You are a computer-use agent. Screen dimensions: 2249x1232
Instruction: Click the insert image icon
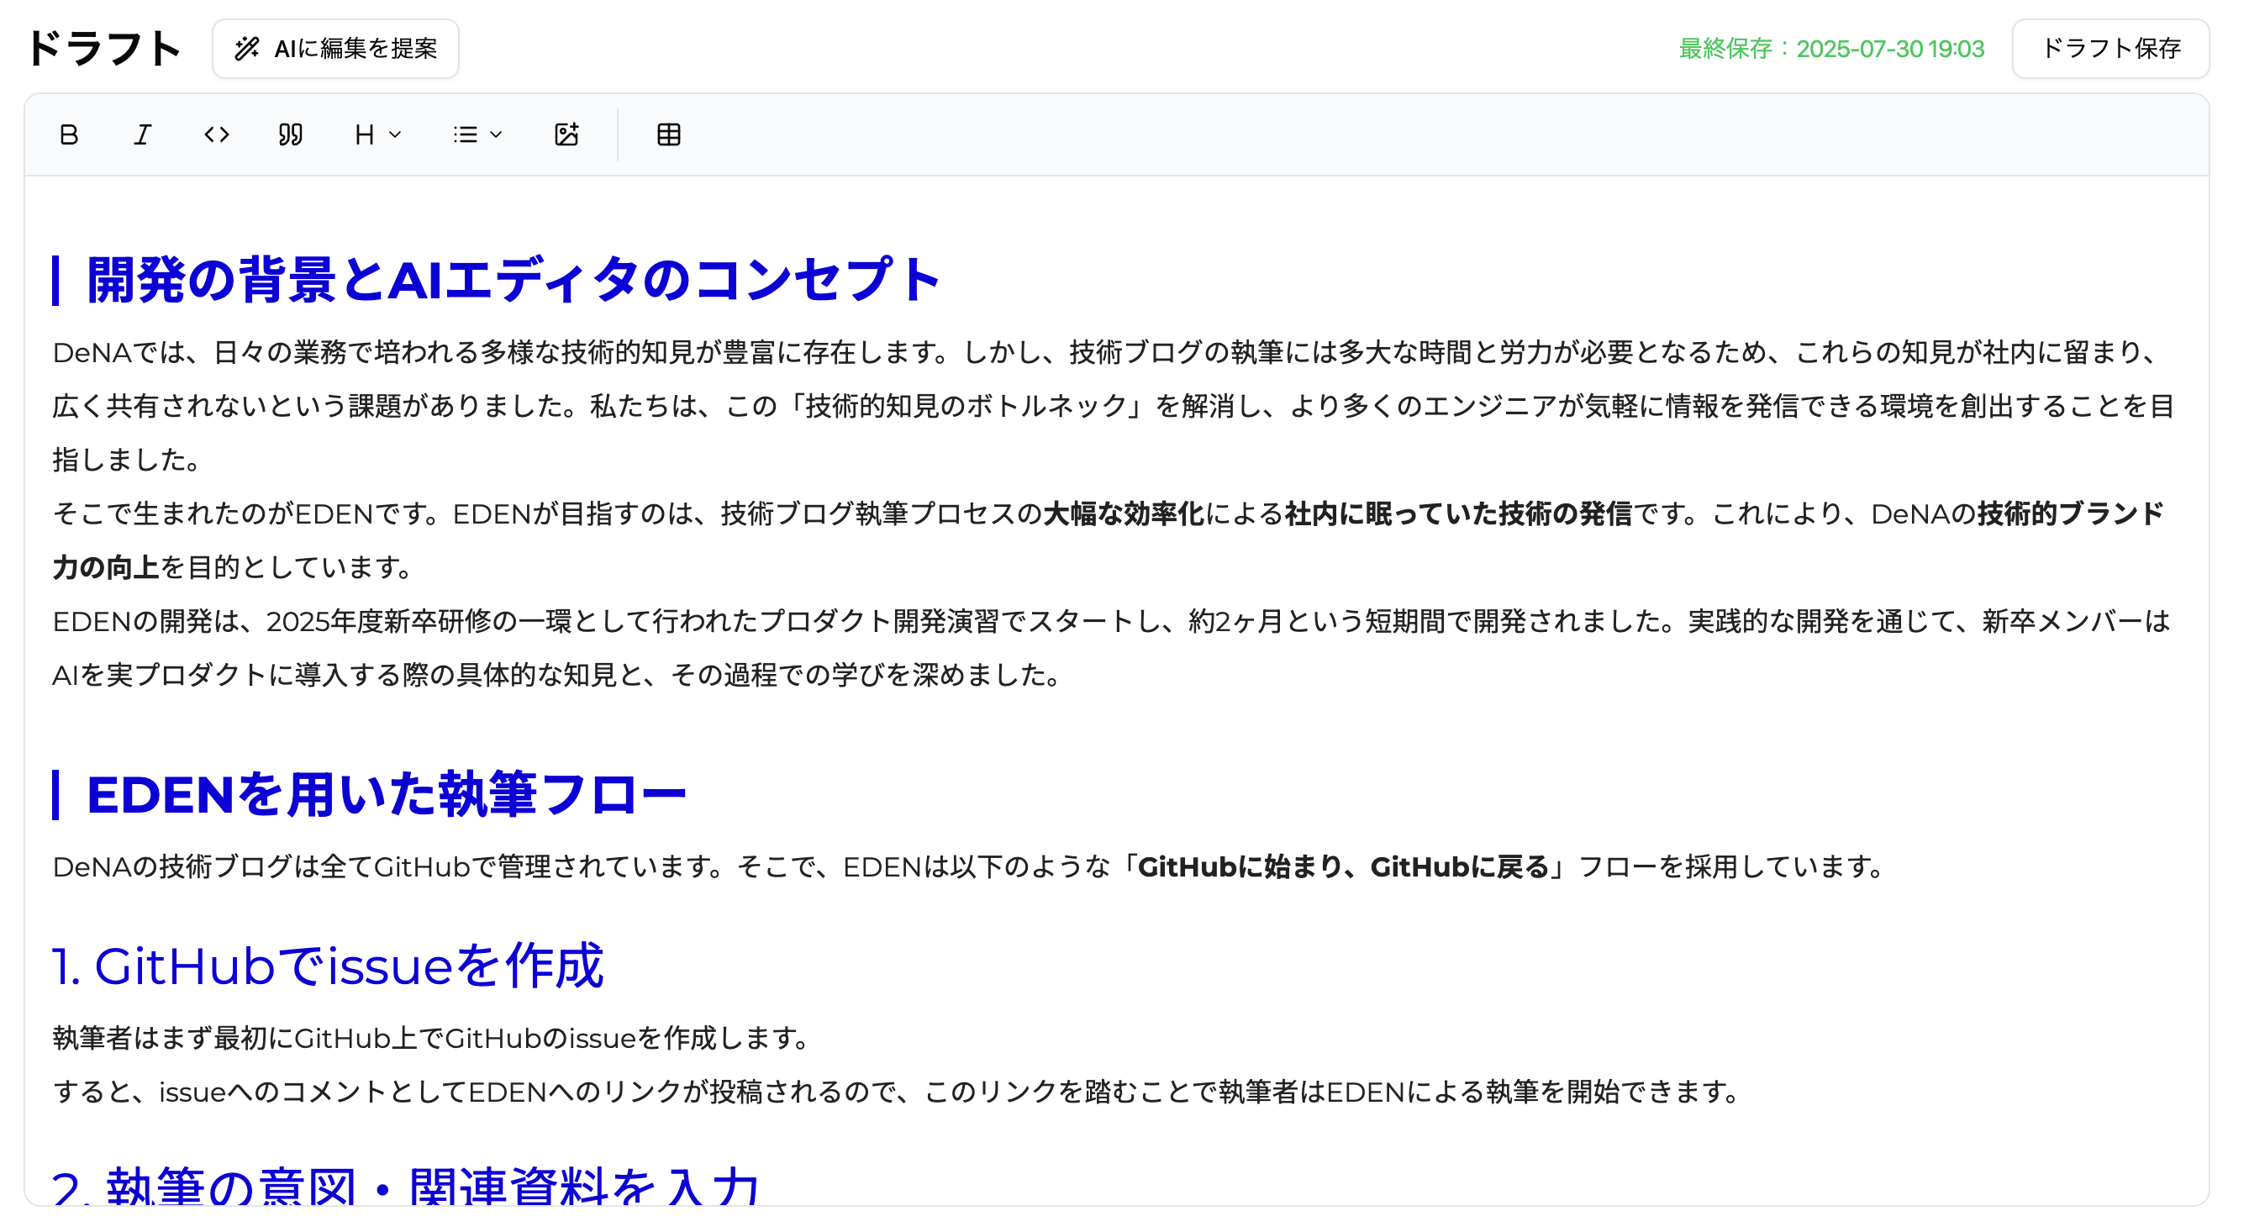(x=566, y=134)
